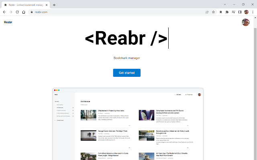Open the Extensions puzzle piece menu
This screenshot has height=160, width=257.
[x=227, y=12]
